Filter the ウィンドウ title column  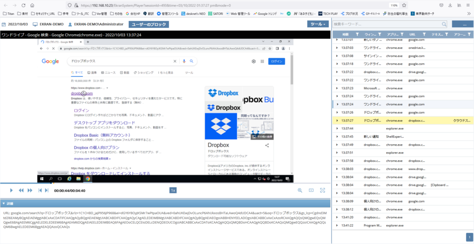380,34
